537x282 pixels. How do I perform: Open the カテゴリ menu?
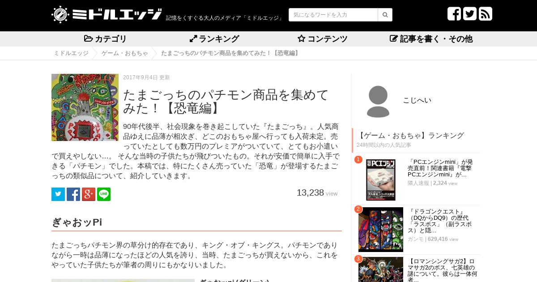[x=106, y=39]
